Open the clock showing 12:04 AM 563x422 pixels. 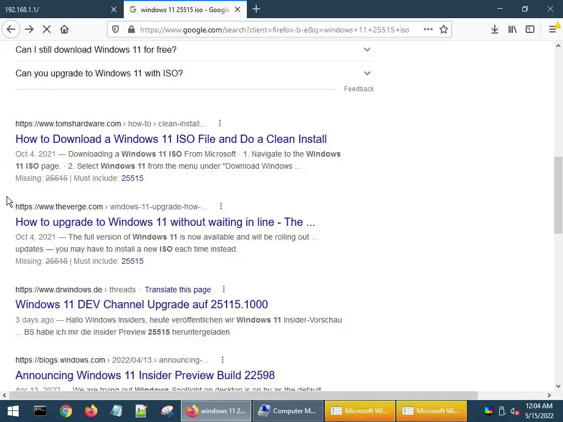tap(539, 411)
